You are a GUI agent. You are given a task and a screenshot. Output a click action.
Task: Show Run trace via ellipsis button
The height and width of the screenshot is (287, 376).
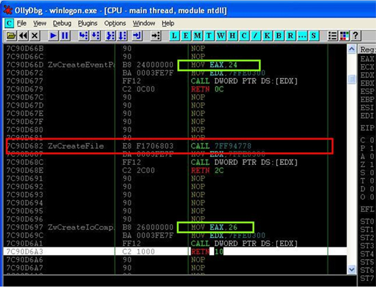pos(302,36)
